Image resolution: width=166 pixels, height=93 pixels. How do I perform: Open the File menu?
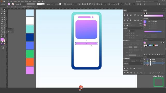(x=8, y=1)
